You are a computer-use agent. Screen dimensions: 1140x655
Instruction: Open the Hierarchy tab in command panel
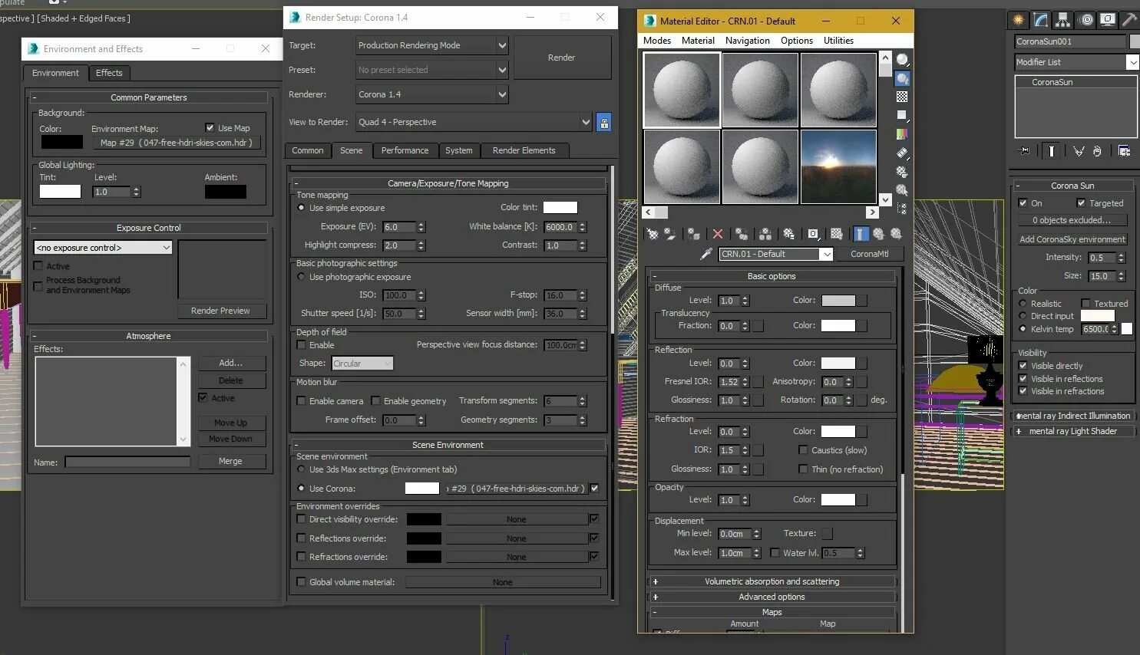pos(1062,20)
